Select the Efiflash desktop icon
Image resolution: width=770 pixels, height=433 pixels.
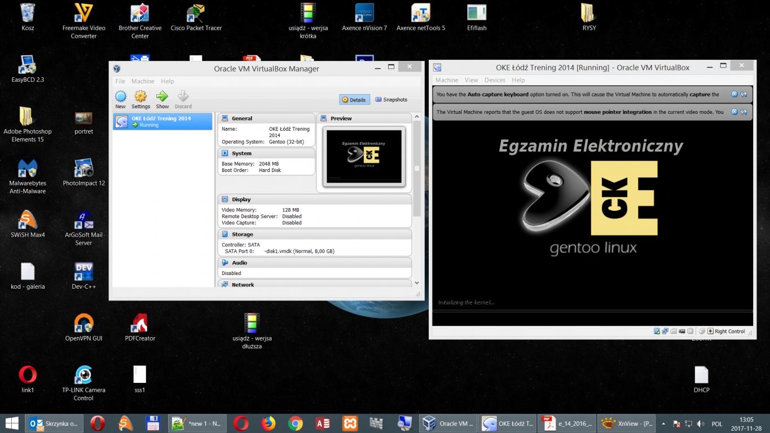pyautogui.click(x=477, y=17)
